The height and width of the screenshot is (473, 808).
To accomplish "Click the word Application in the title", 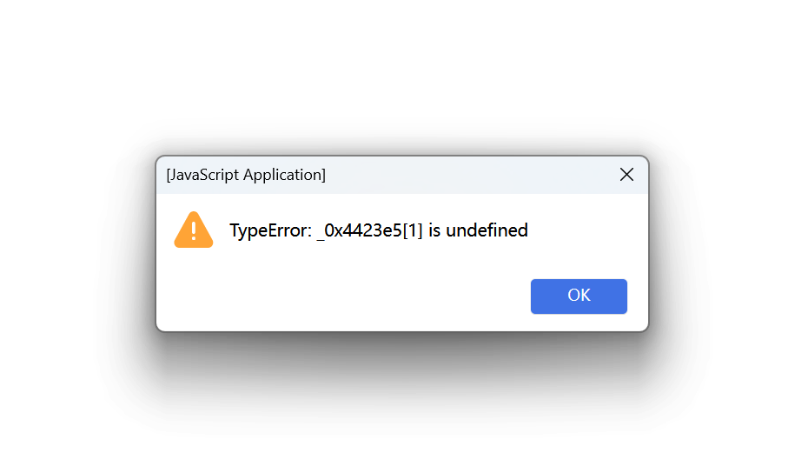I will 283,175.
